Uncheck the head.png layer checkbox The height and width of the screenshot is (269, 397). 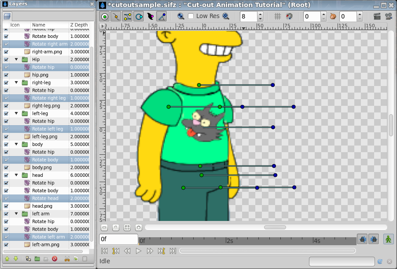(x=6, y=206)
